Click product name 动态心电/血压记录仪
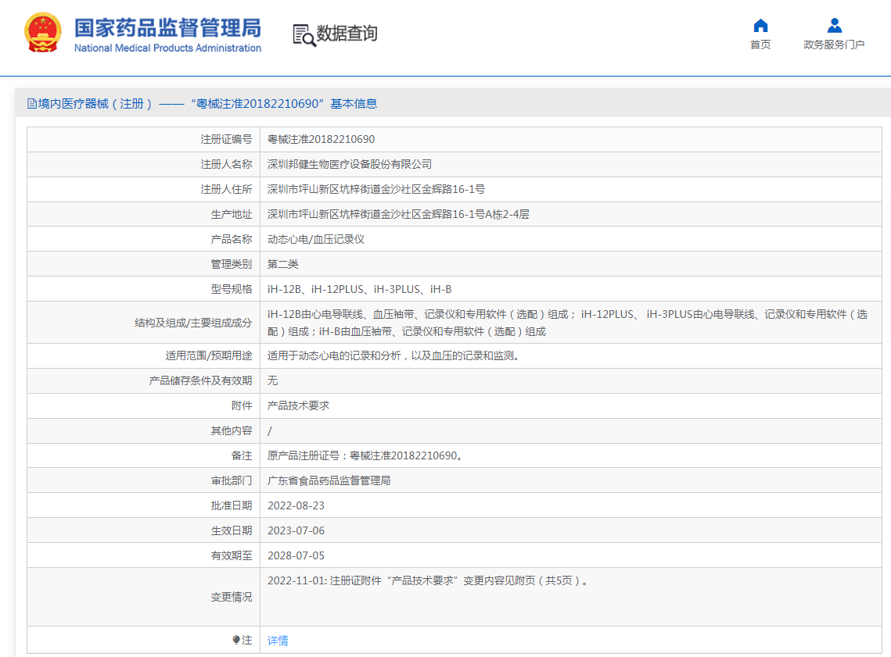The image size is (891, 657). 316,239
